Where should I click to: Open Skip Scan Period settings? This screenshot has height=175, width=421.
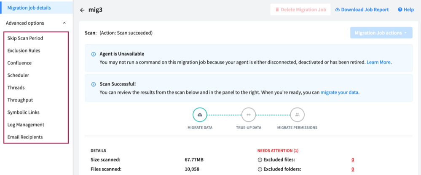[25, 38]
